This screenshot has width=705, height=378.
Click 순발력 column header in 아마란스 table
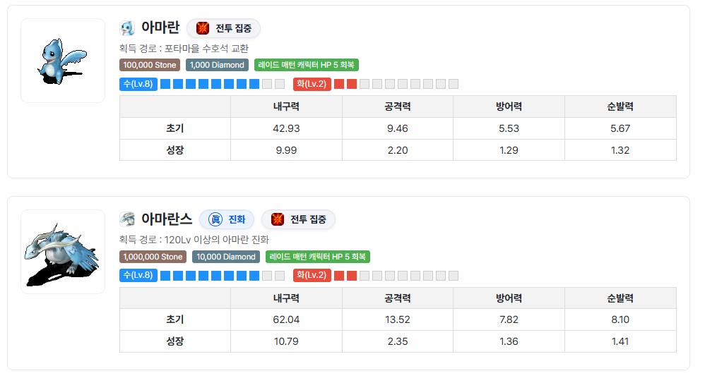click(620, 298)
